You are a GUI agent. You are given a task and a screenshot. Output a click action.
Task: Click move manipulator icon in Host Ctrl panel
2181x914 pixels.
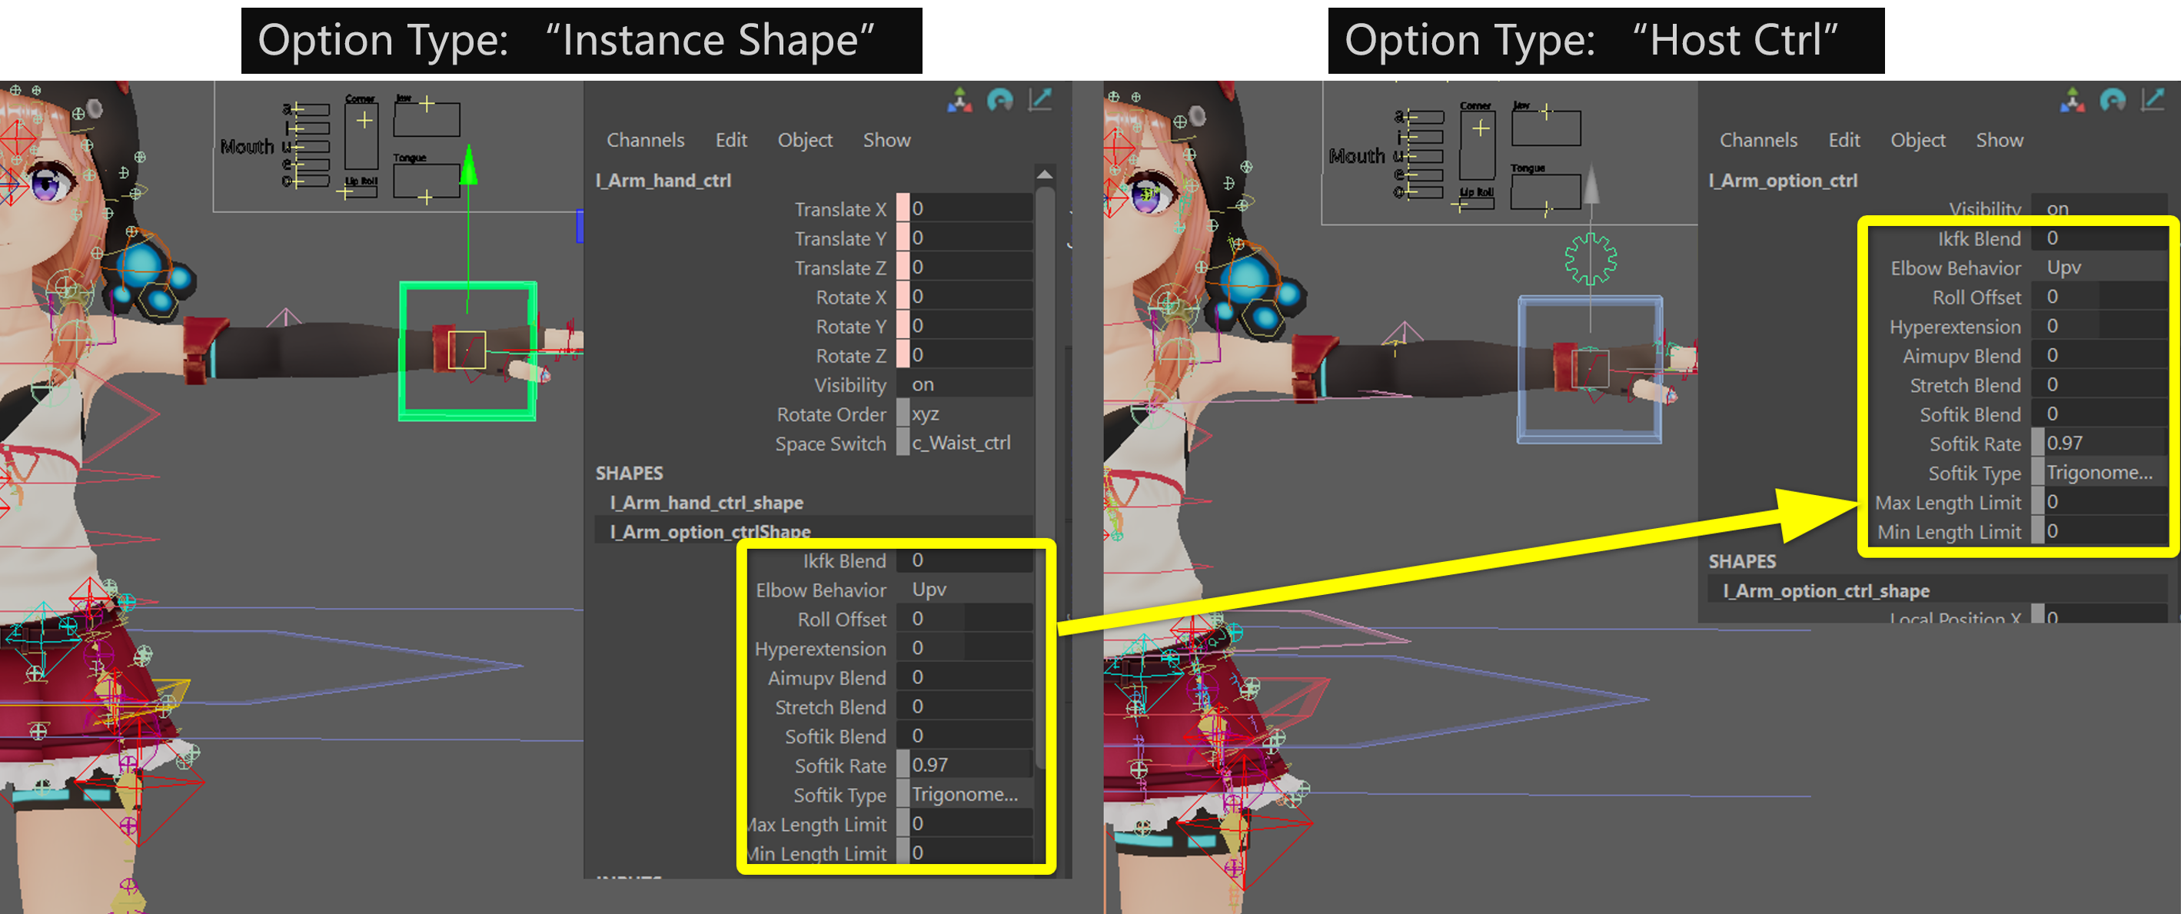[x=2072, y=101]
